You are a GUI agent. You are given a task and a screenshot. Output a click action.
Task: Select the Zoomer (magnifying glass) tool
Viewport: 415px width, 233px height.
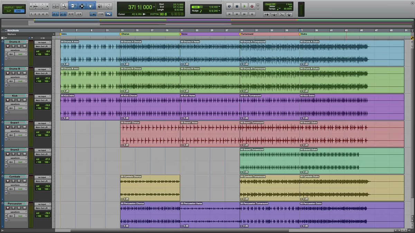tap(64, 6)
